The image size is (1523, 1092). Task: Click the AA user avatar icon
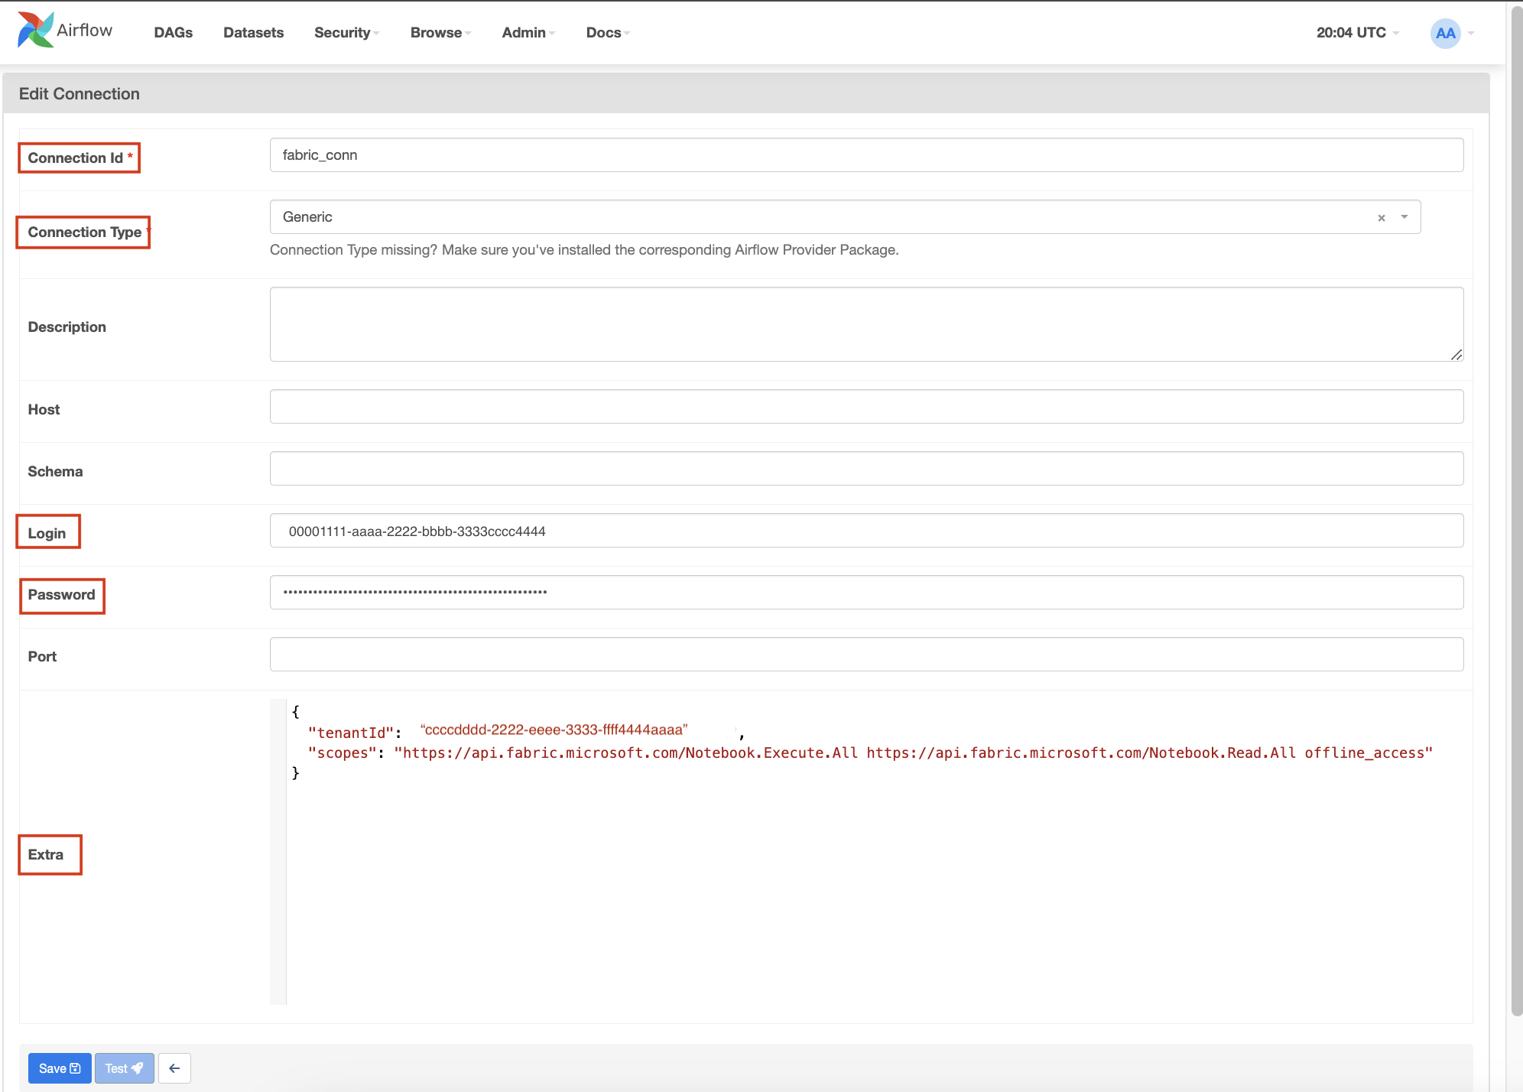click(x=1445, y=33)
